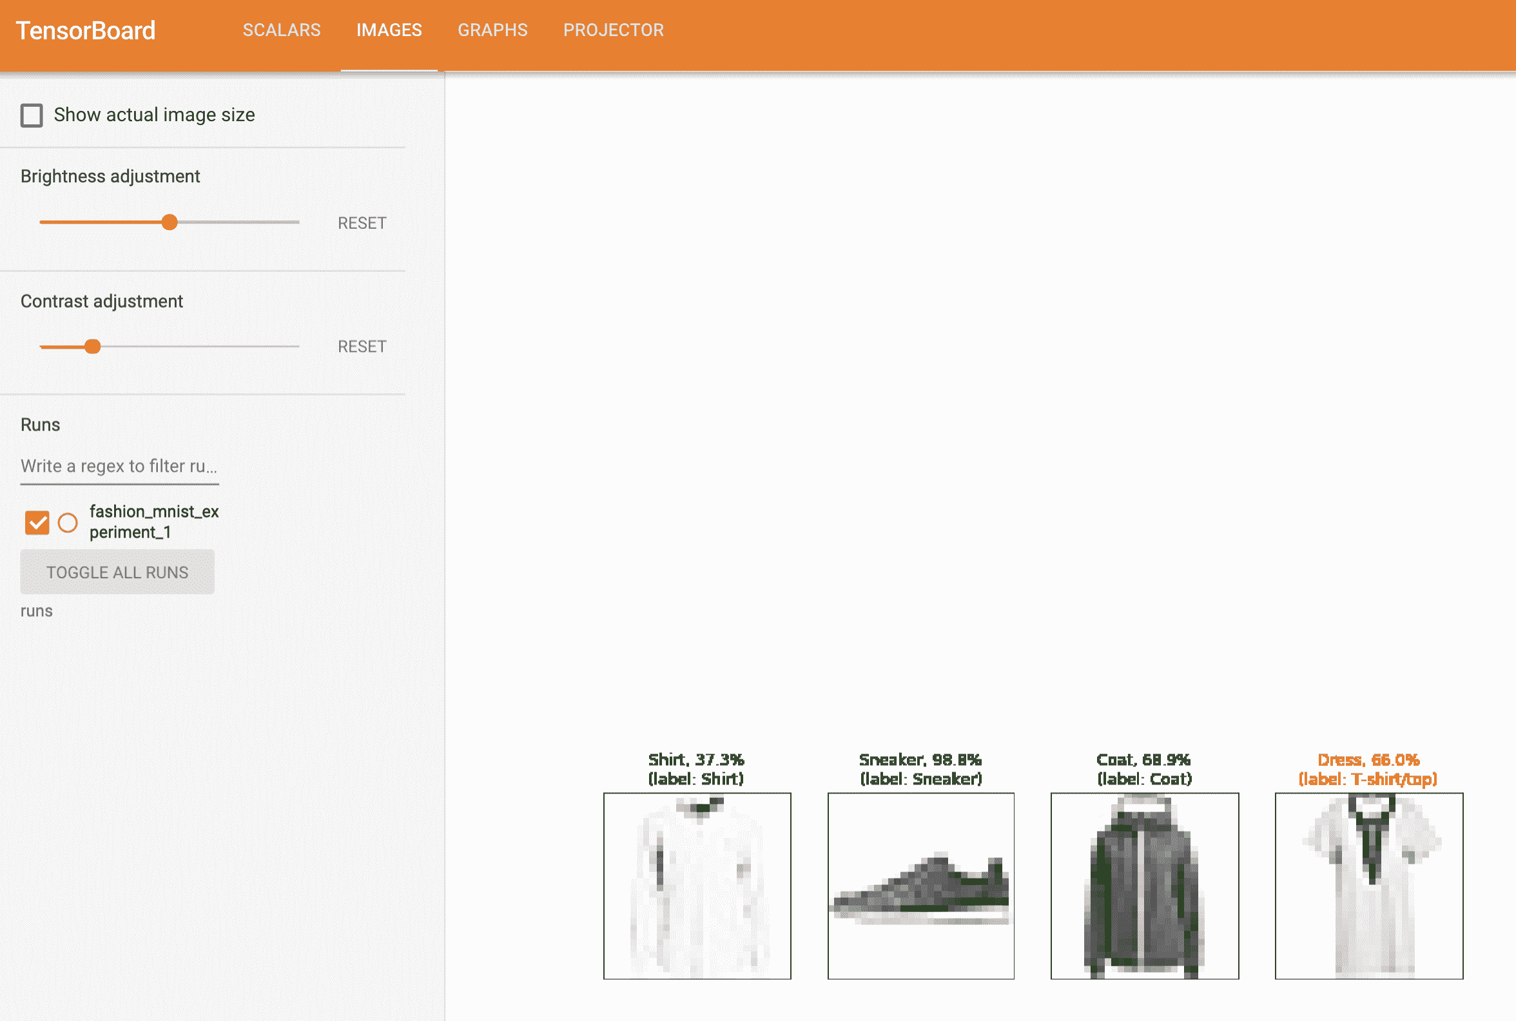Select the radio button beside fashion_mnist_experiment_1
The image size is (1516, 1021).
(68, 523)
